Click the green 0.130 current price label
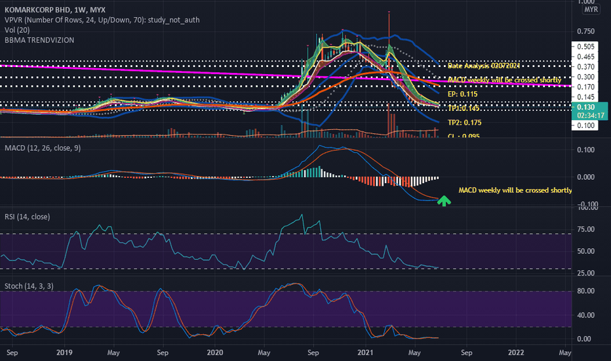Image resolution: width=611 pixels, height=361 pixels. [589, 111]
